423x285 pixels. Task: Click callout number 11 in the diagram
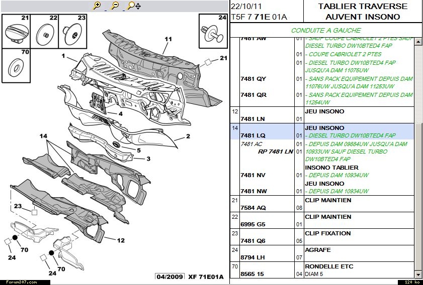point(168,39)
